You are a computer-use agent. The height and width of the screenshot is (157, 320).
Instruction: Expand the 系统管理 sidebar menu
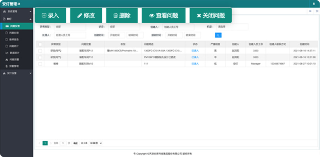[x=17, y=11]
